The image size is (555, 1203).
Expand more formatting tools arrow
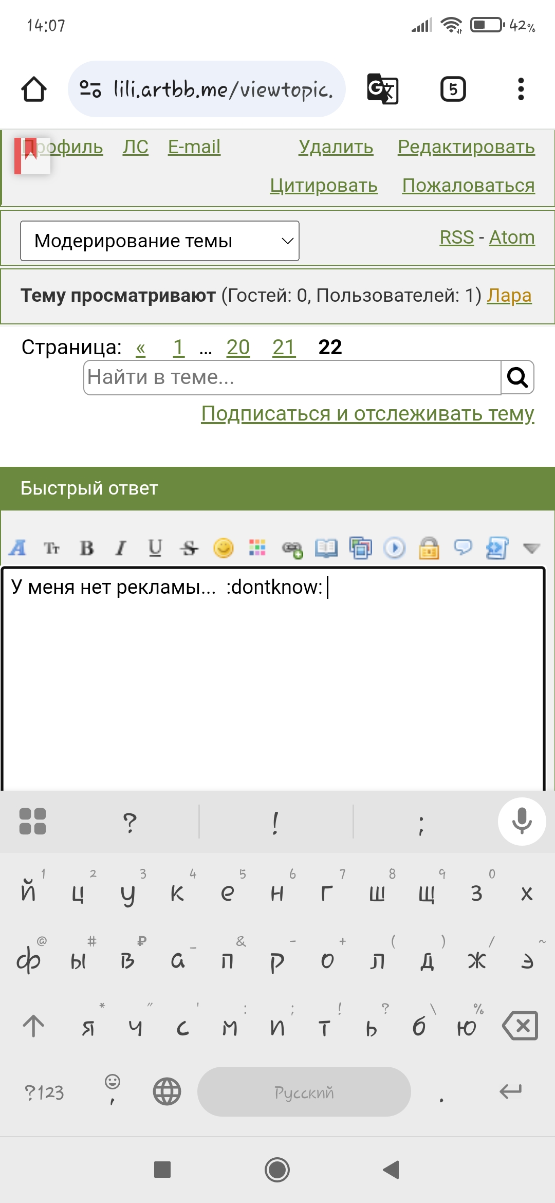tap(531, 548)
